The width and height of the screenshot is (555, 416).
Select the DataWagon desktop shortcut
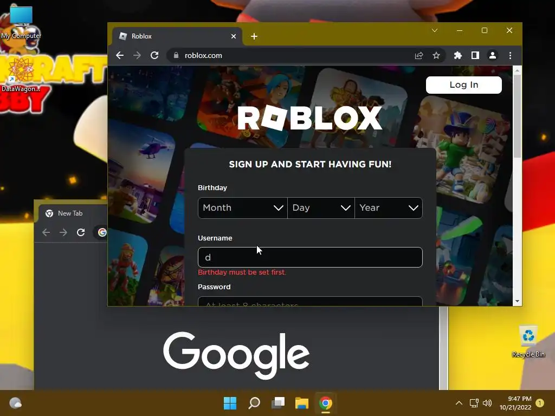(21, 75)
